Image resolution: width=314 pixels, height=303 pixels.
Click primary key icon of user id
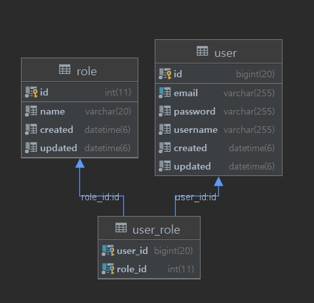[165, 74]
